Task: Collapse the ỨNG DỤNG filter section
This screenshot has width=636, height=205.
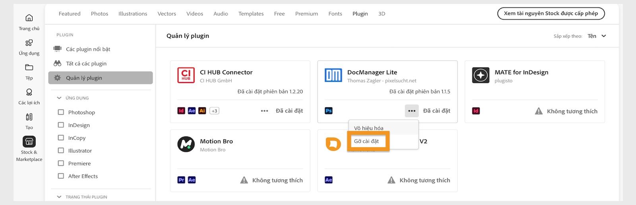Action: tap(59, 98)
